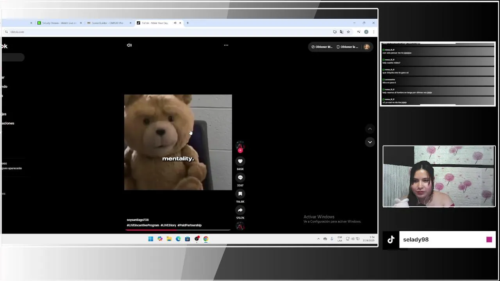Image resolution: width=500 pixels, height=281 pixels.
Task: Click the search field in the TikTok sidebar
Action: [x=13, y=57]
